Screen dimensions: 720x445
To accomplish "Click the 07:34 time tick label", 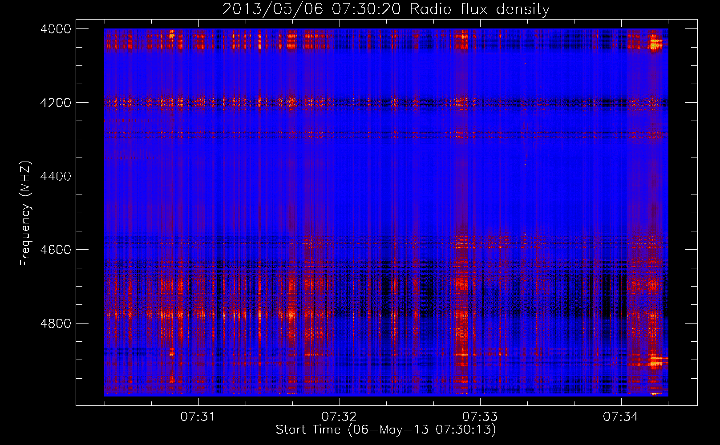I will pos(620,417).
